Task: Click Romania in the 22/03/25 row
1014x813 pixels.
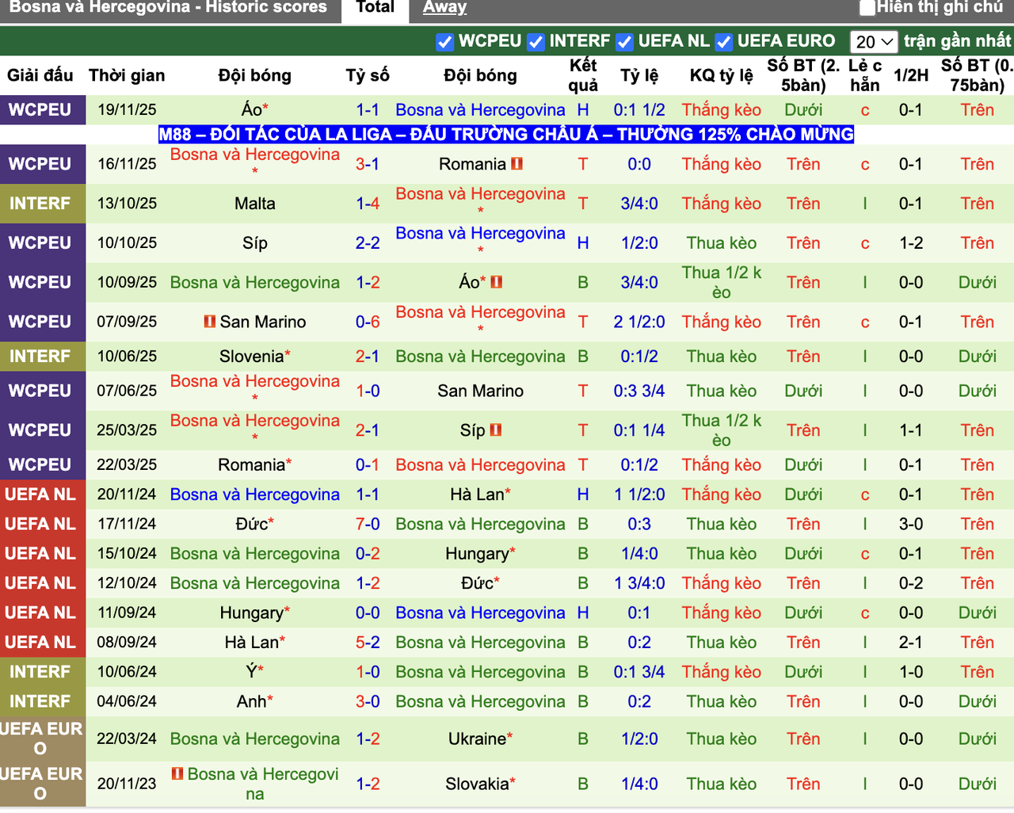Action: pos(253,465)
